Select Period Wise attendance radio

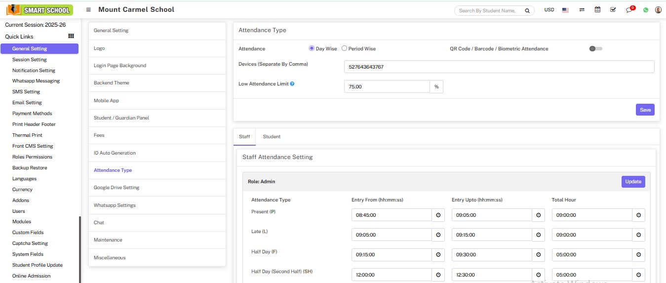coord(344,48)
